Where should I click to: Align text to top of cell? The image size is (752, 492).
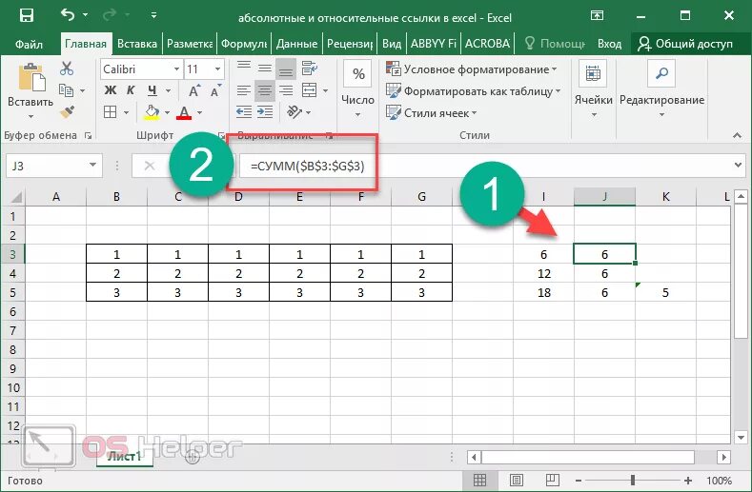(x=244, y=68)
